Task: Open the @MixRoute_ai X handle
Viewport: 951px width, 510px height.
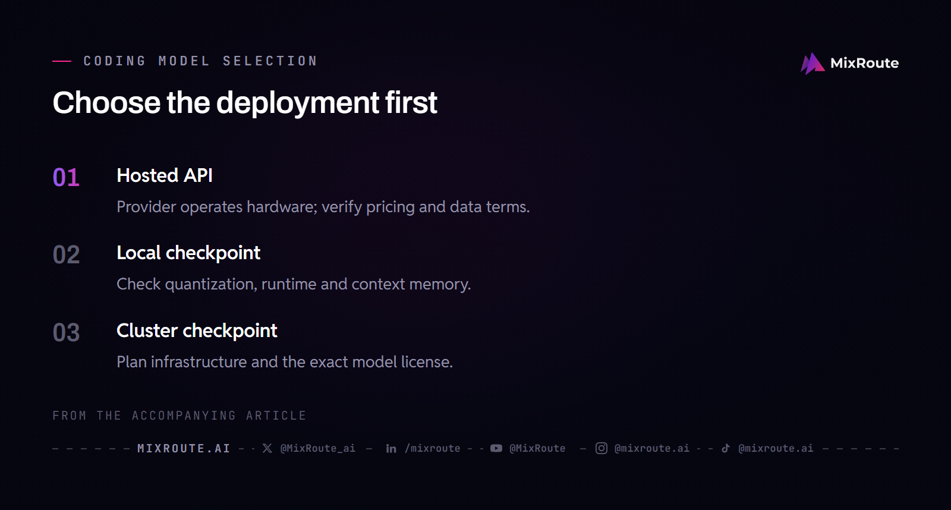Action: click(317, 448)
